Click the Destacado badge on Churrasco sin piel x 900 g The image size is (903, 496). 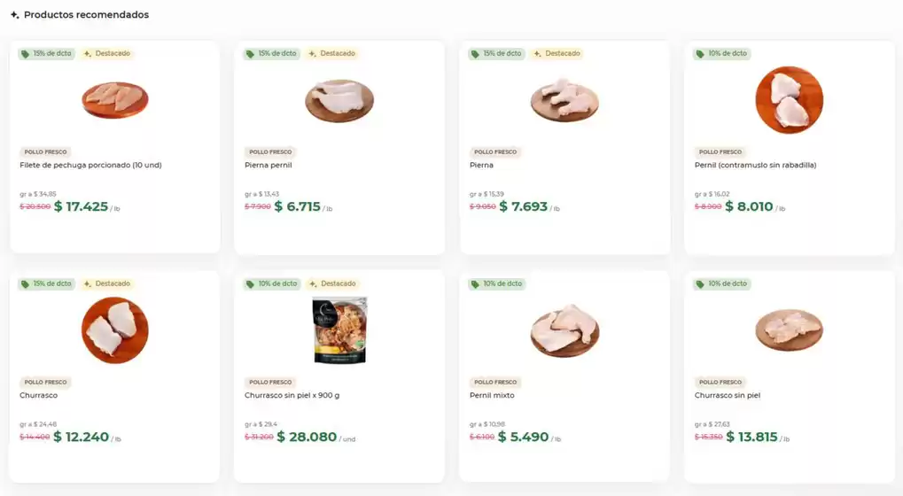pos(333,283)
